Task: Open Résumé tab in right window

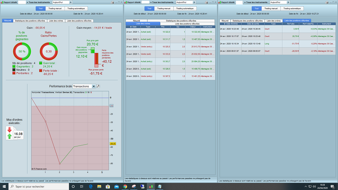Action: pos(225,21)
